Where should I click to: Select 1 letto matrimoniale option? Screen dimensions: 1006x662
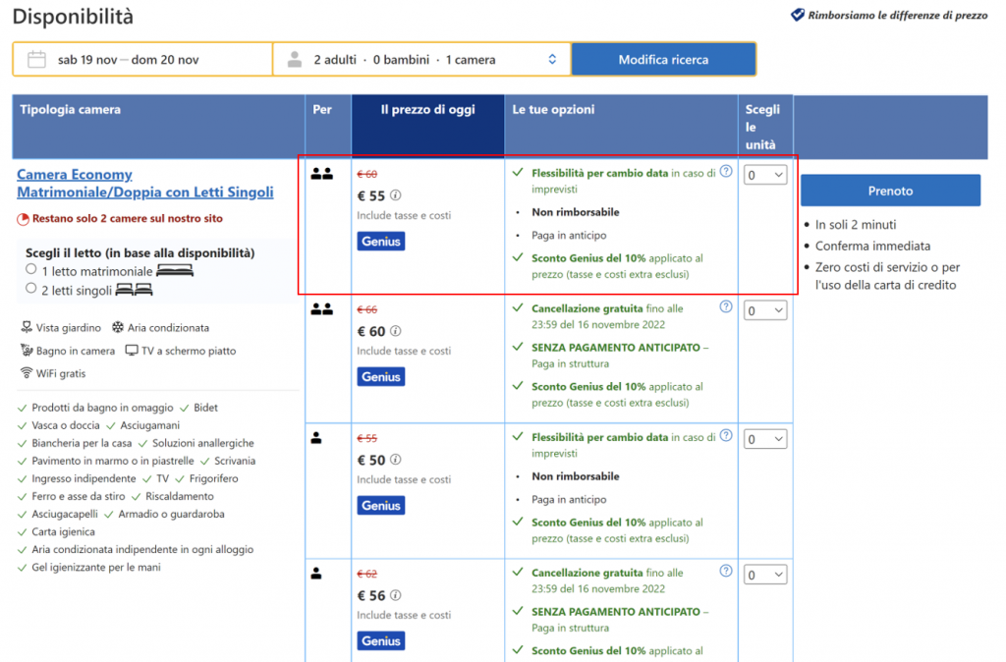(31, 269)
